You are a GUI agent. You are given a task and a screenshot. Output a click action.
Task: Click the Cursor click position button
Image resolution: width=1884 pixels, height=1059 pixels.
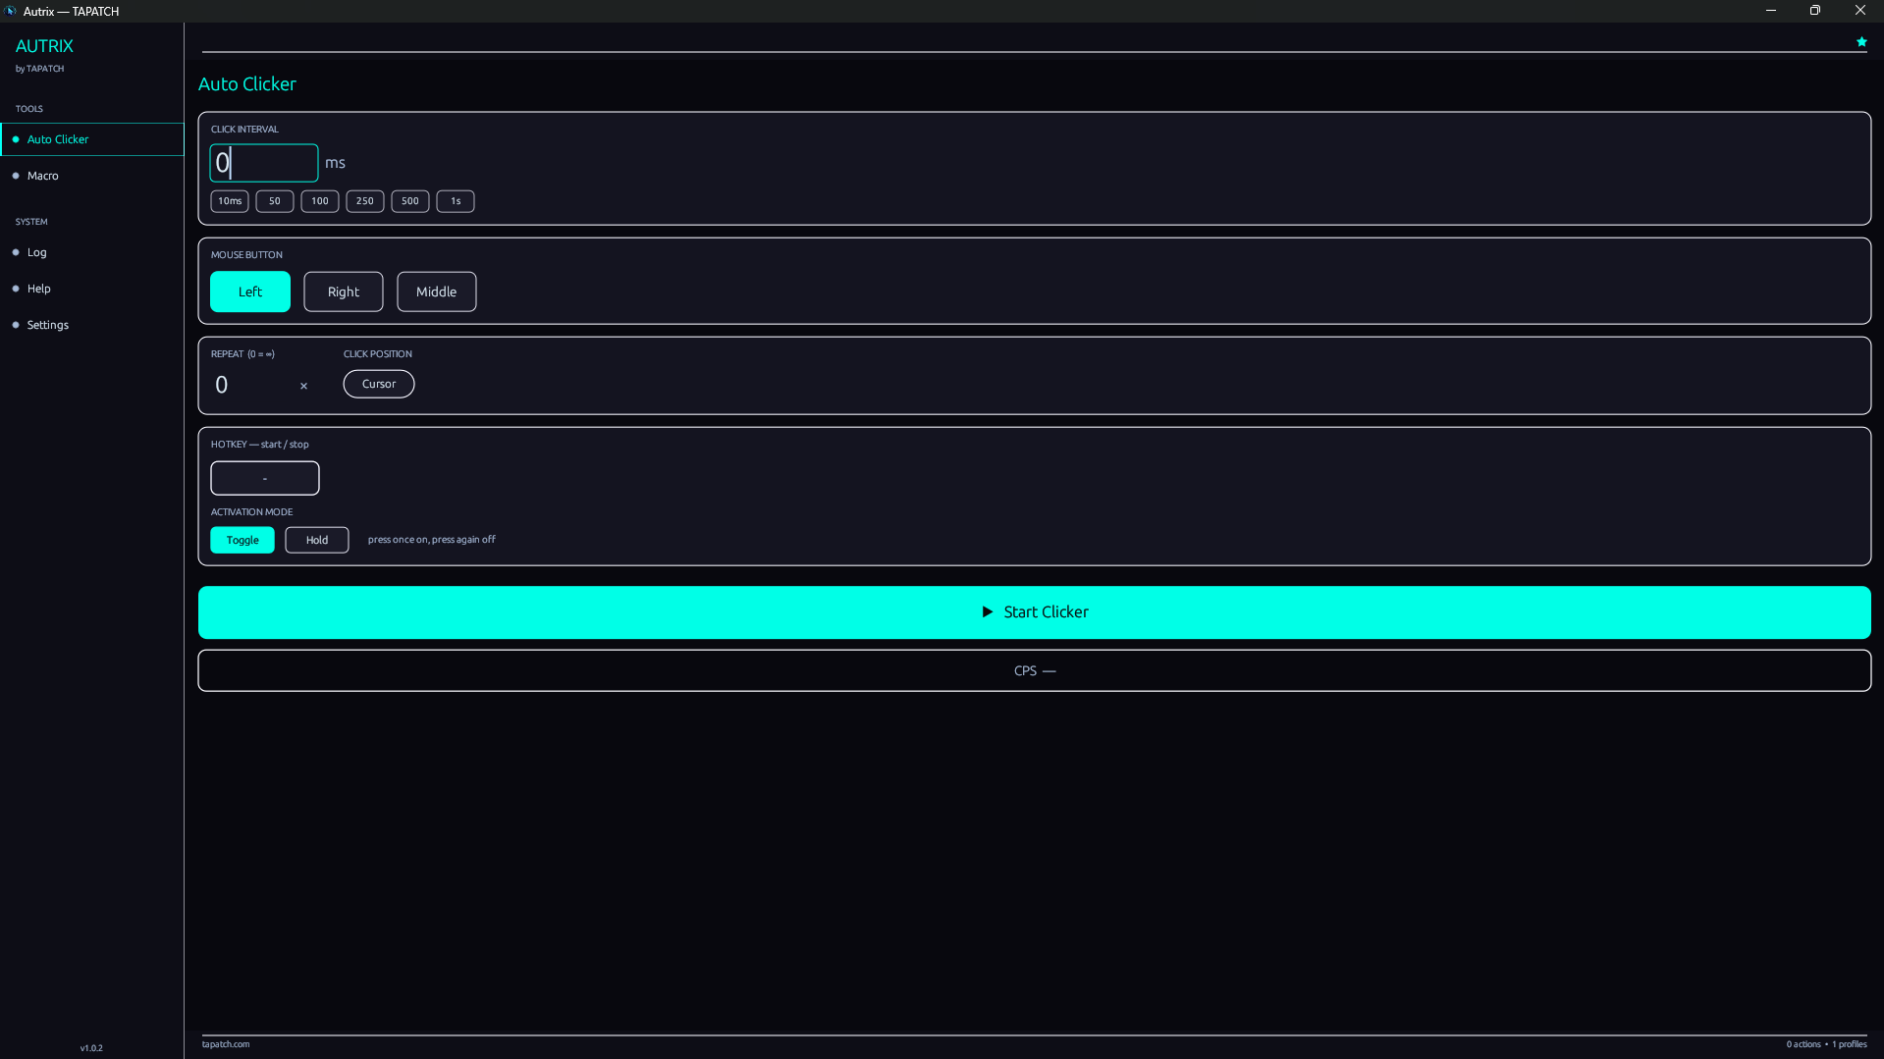tap(379, 384)
